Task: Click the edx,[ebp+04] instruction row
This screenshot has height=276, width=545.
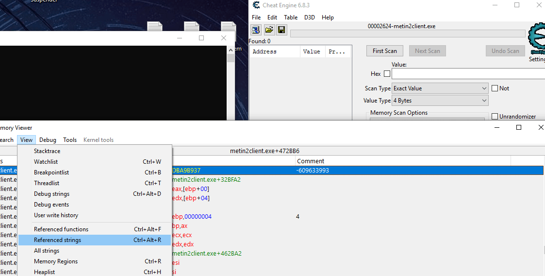Action: (x=191, y=198)
